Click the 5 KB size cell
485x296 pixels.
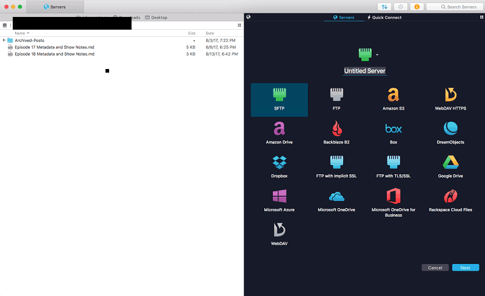coord(191,47)
